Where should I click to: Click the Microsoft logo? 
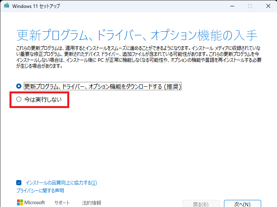pyautogui.click(x=31, y=203)
